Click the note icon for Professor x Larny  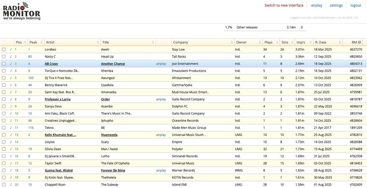[11, 99]
